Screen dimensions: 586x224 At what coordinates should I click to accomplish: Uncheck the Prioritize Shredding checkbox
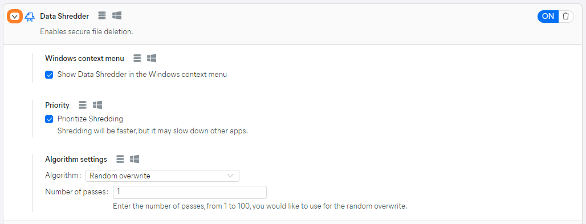49,119
